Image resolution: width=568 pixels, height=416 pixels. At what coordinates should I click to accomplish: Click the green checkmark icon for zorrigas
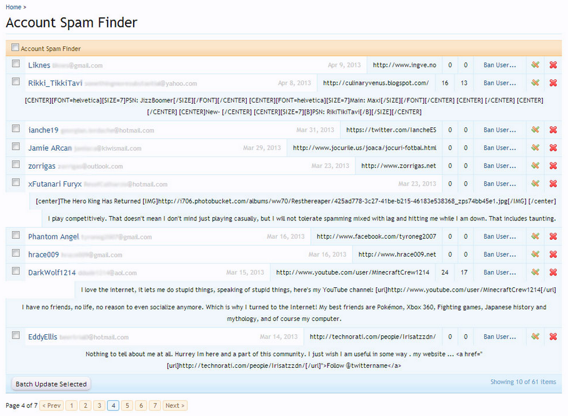point(535,166)
